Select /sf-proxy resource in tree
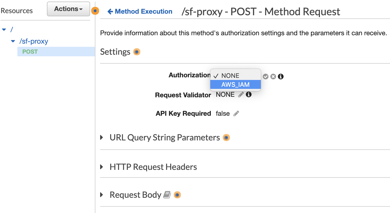This screenshot has height=213, width=390. 34,41
